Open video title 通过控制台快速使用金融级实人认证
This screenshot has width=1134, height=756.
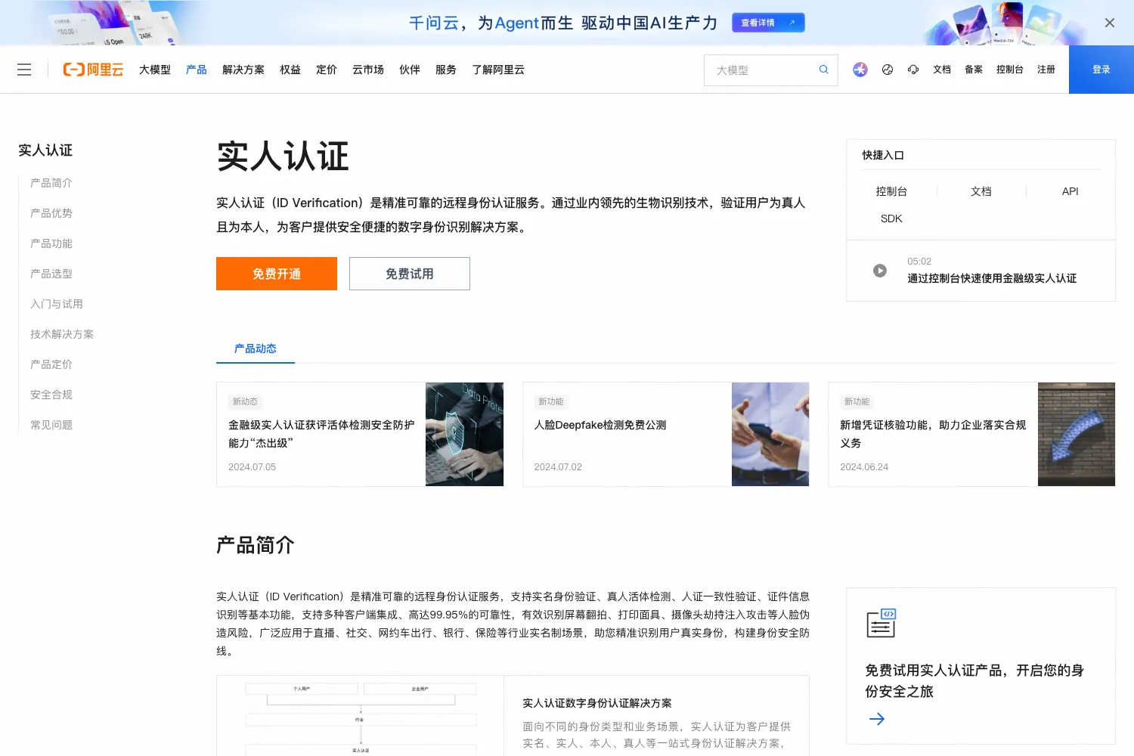coord(992,278)
